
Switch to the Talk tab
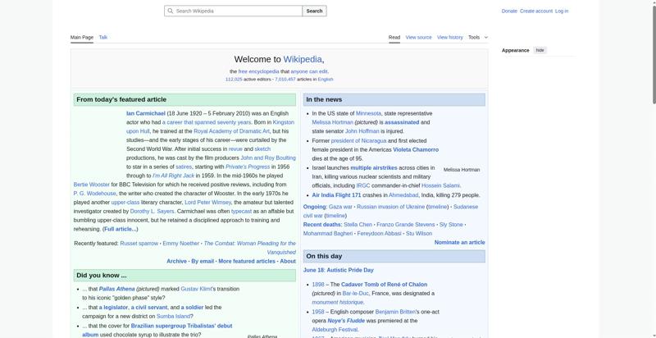[103, 37]
